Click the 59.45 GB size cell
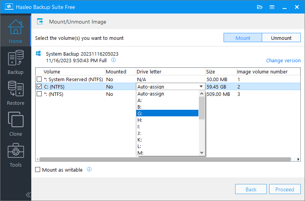 tap(216, 87)
